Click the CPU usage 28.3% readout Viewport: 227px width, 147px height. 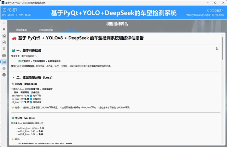[x=8, y=15]
